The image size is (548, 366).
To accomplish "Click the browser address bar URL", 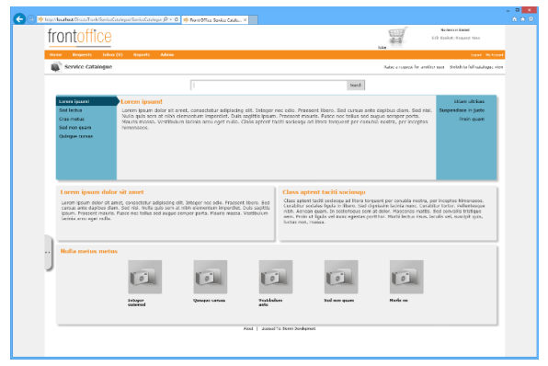I will (x=103, y=19).
